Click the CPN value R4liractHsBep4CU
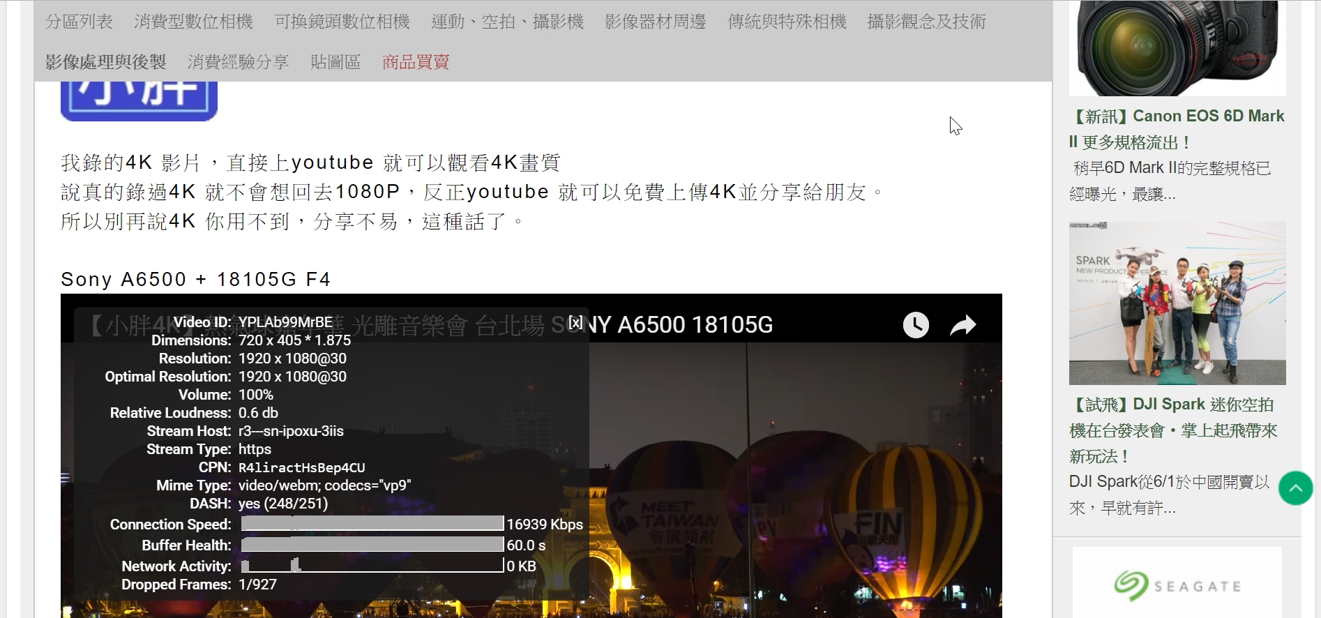The width and height of the screenshot is (1321, 618). [302, 467]
